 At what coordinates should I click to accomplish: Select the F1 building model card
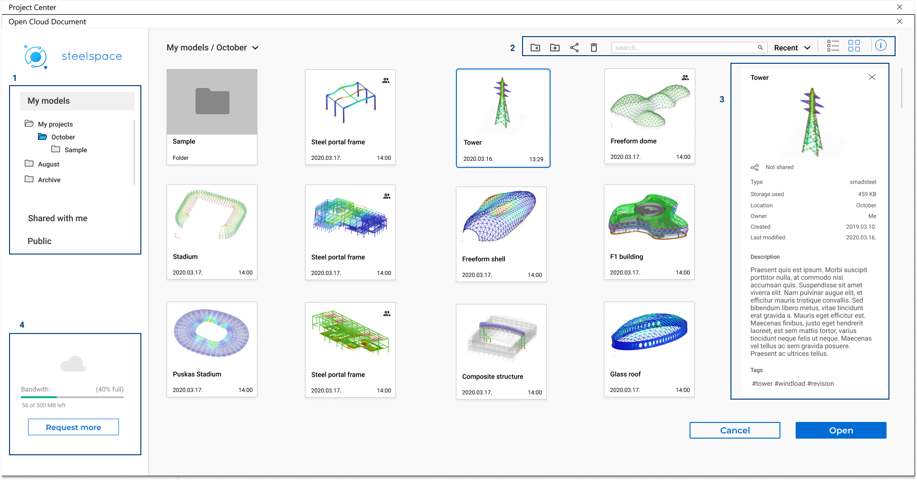point(649,232)
